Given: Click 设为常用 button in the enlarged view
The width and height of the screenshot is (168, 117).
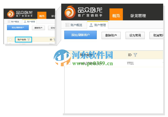Looking at the screenshot, I should point(135,35).
